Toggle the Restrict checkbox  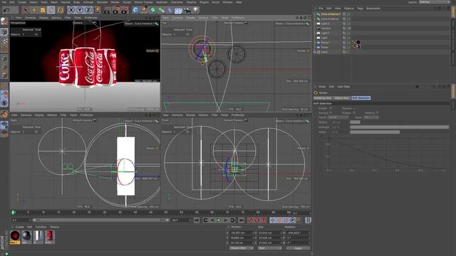pyautogui.click(x=377, y=112)
